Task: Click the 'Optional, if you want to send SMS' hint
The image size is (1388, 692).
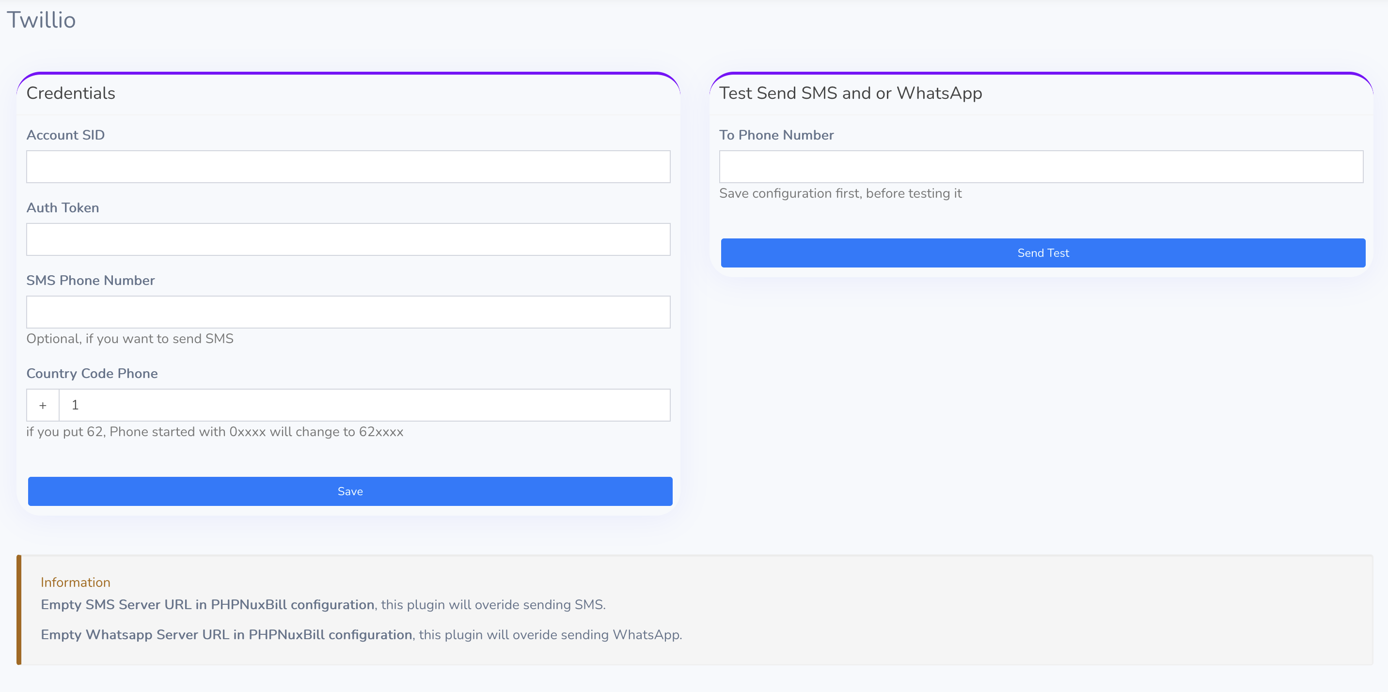Action: click(130, 339)
